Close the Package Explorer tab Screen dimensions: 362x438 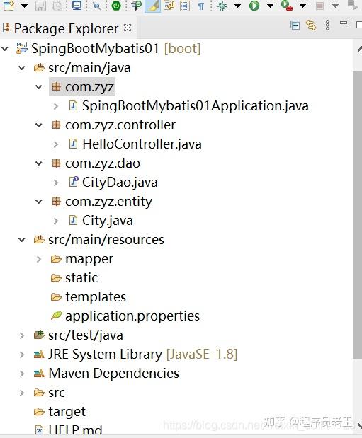tap(128, 28)
